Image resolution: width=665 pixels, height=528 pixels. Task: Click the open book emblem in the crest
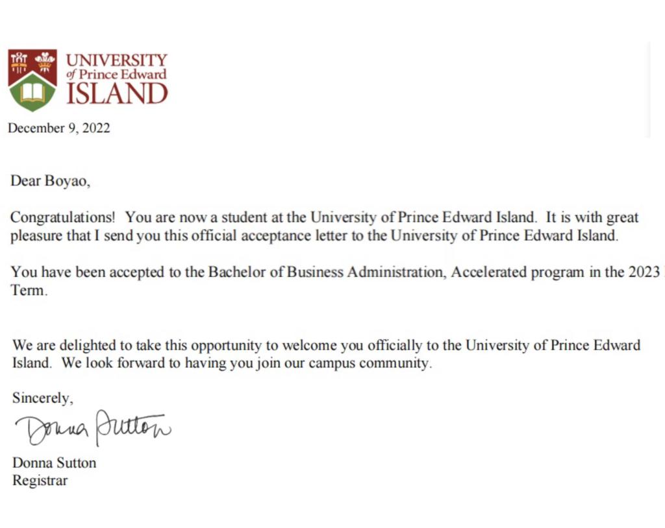tap(32, 93)
